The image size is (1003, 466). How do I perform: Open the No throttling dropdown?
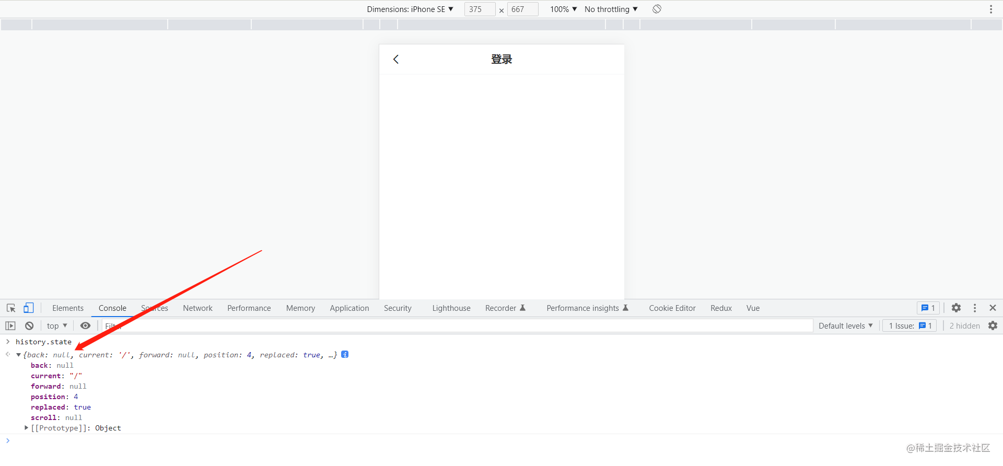(x=611, y=9)
